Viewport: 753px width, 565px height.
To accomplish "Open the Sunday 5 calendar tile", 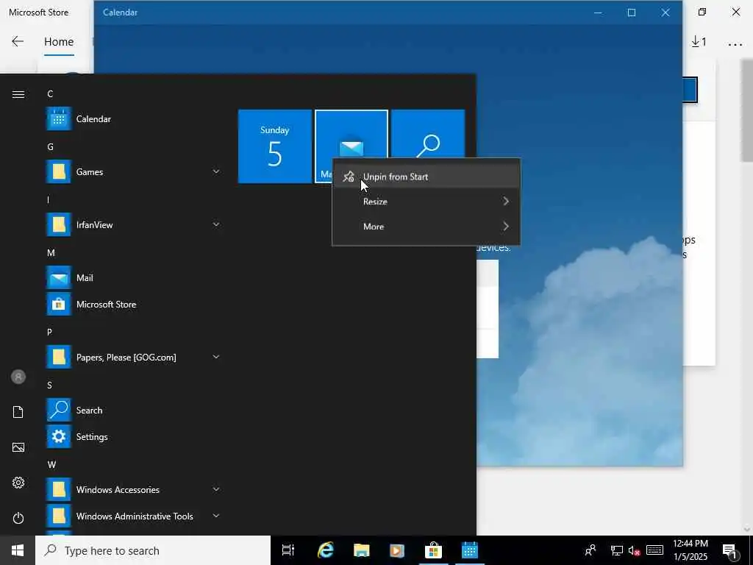I will 275,146.
